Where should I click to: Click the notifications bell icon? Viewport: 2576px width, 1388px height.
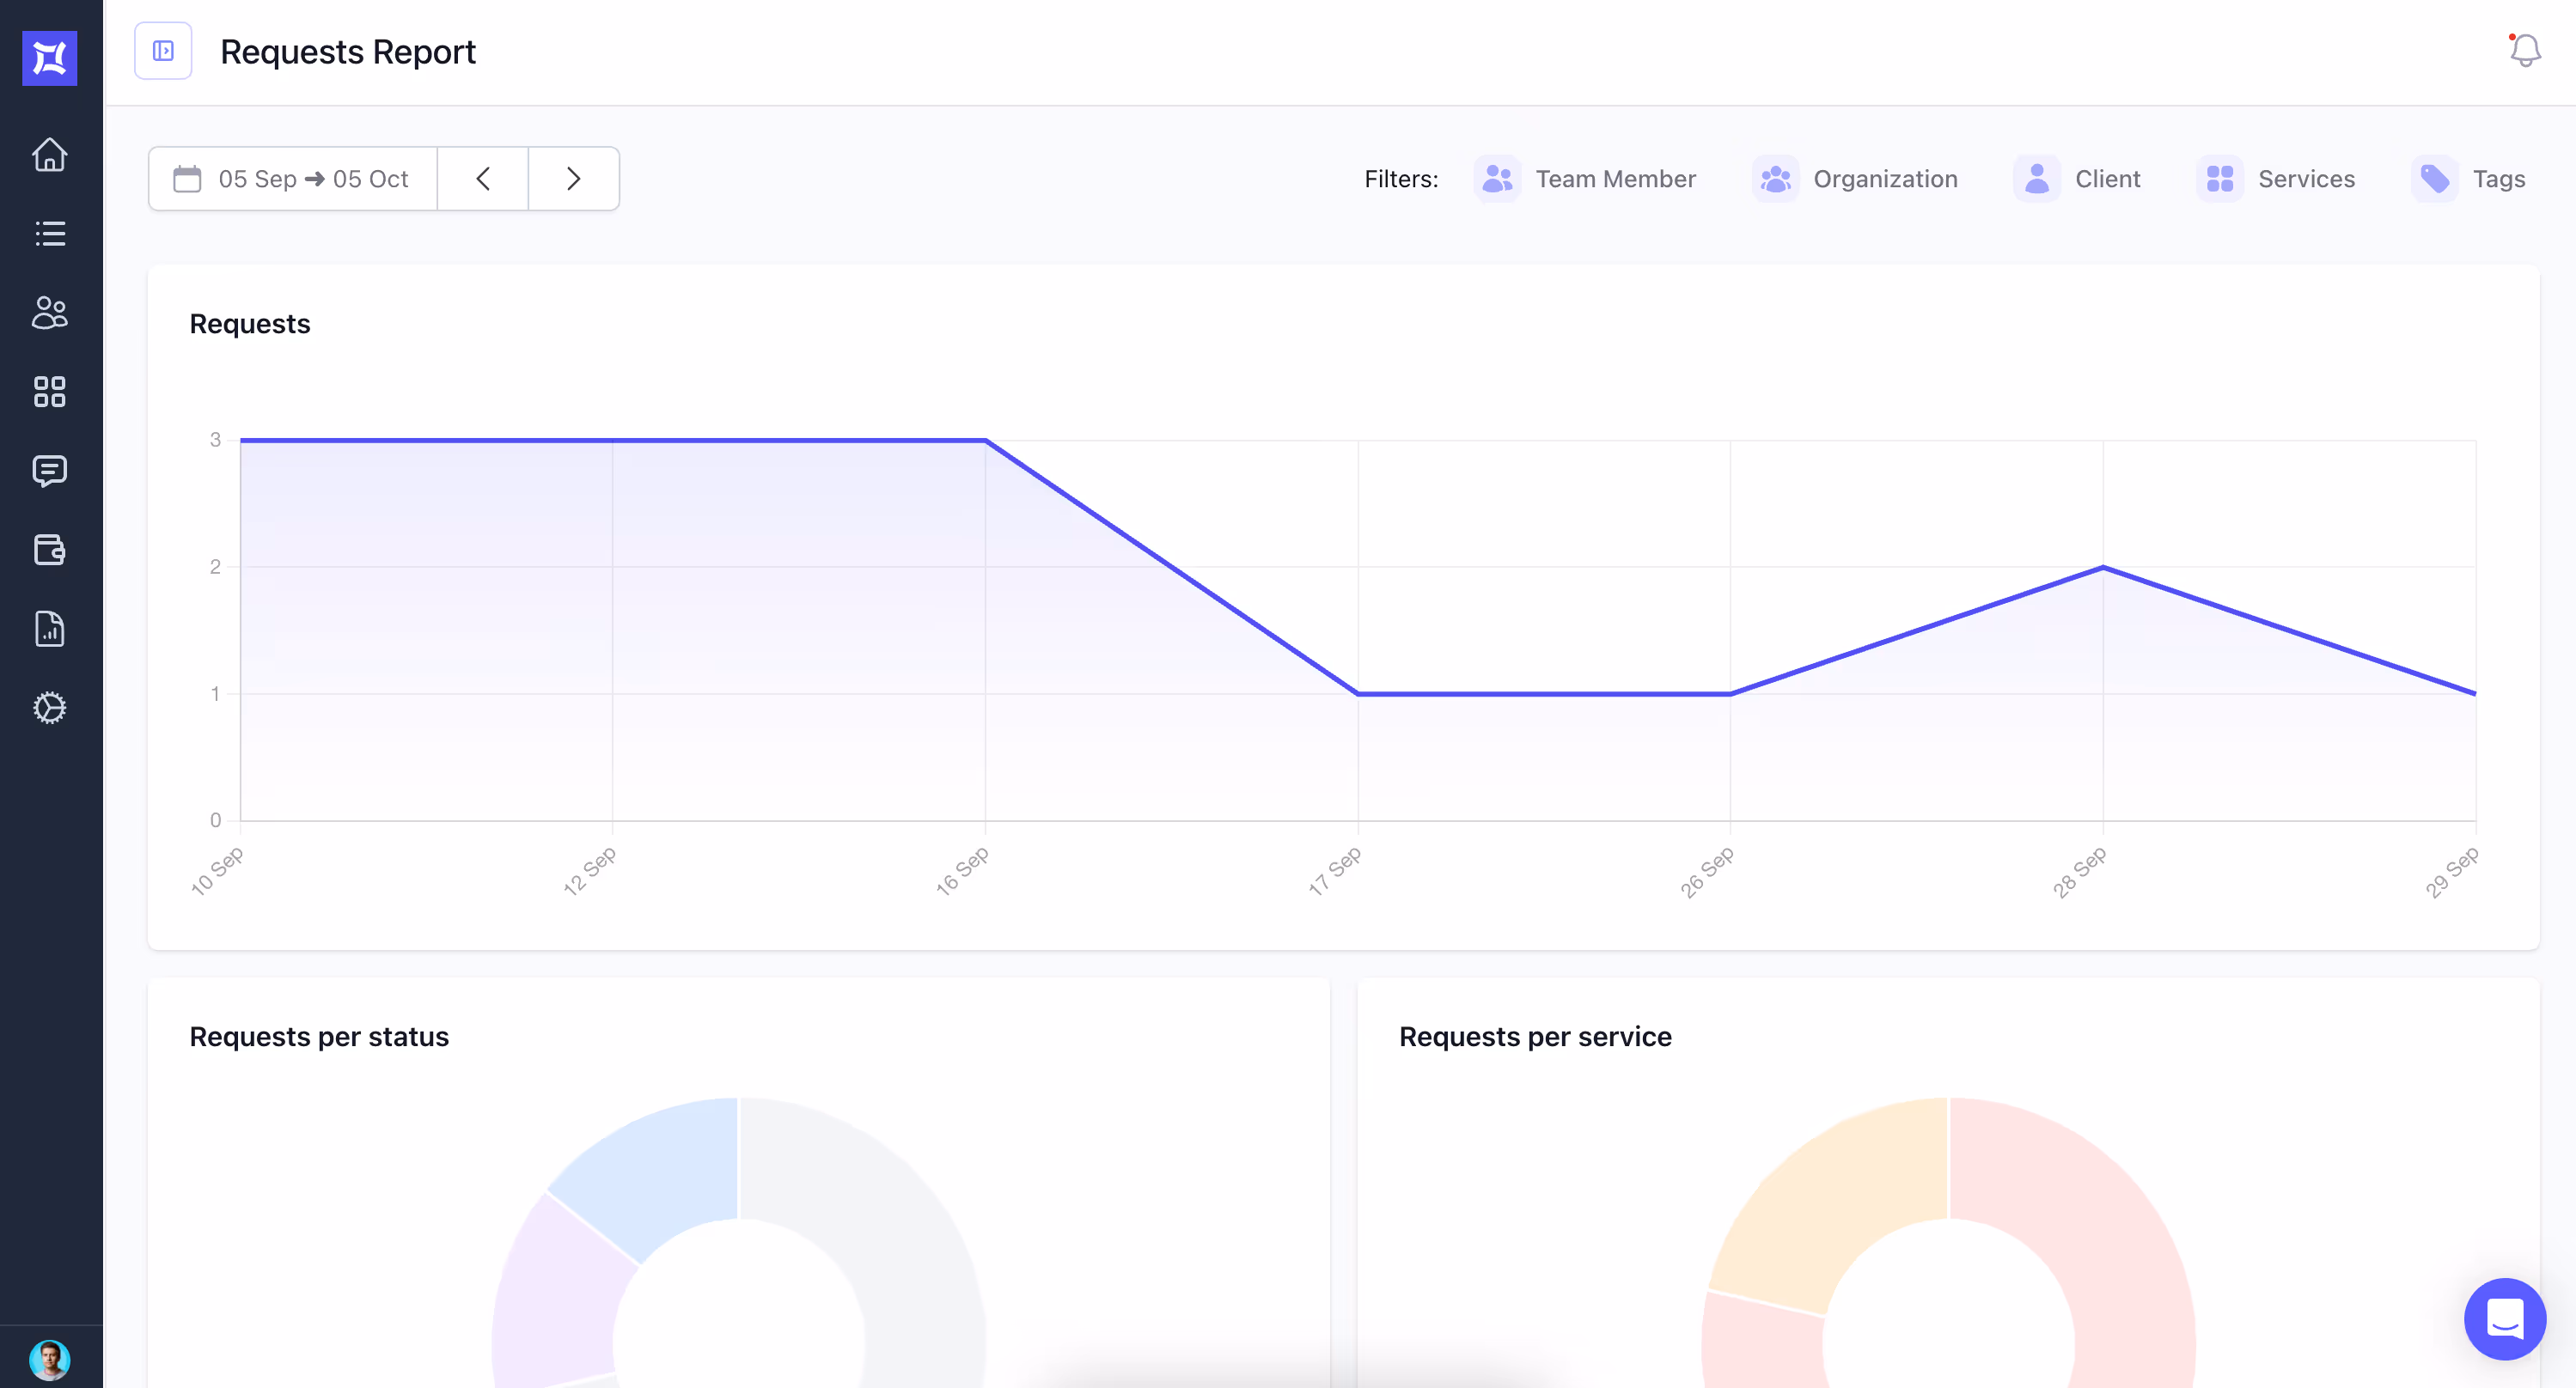[x=2524, y=50]
